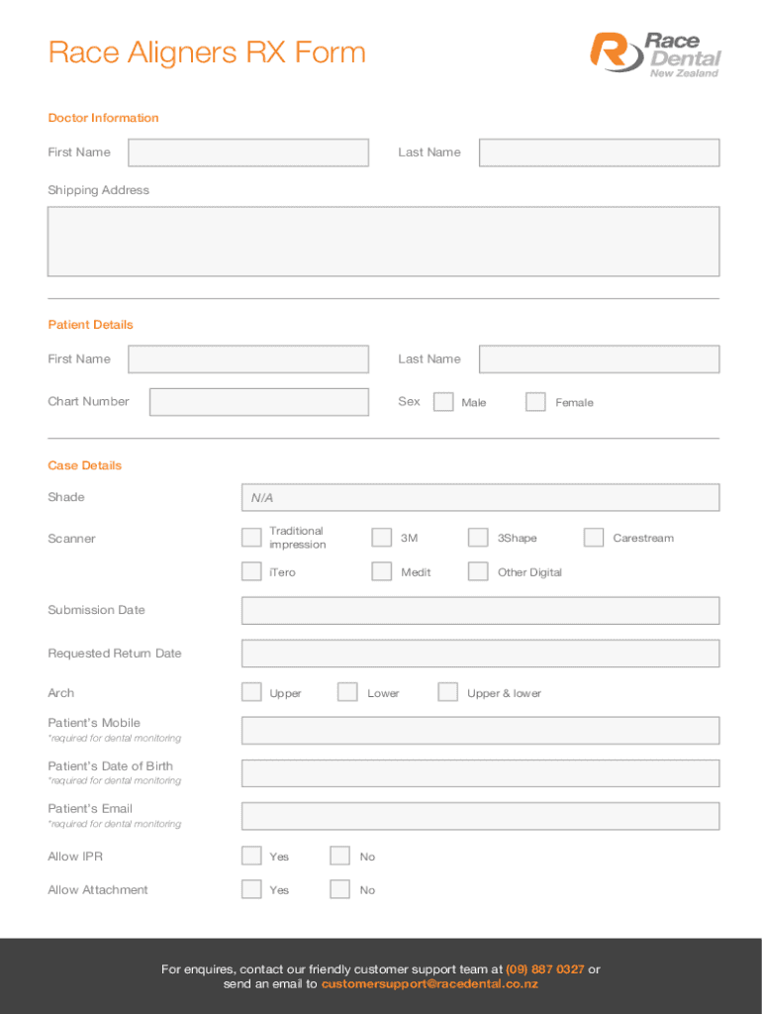762x1014 pixels.
Task: Click the (09) 887 0327 phone link
Action: (544, 969)
